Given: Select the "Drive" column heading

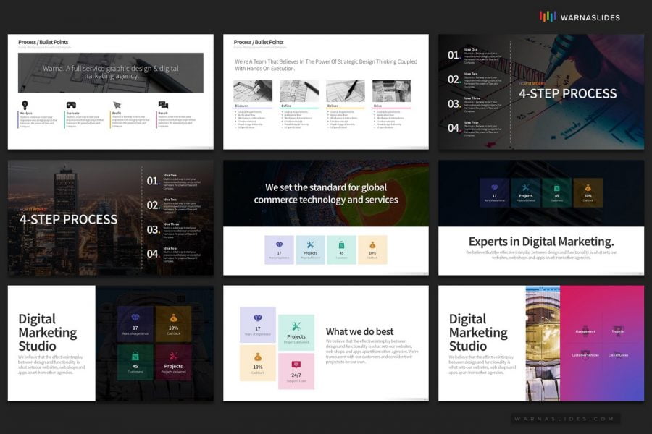Looking at the screenshot, I should [375, 106].
